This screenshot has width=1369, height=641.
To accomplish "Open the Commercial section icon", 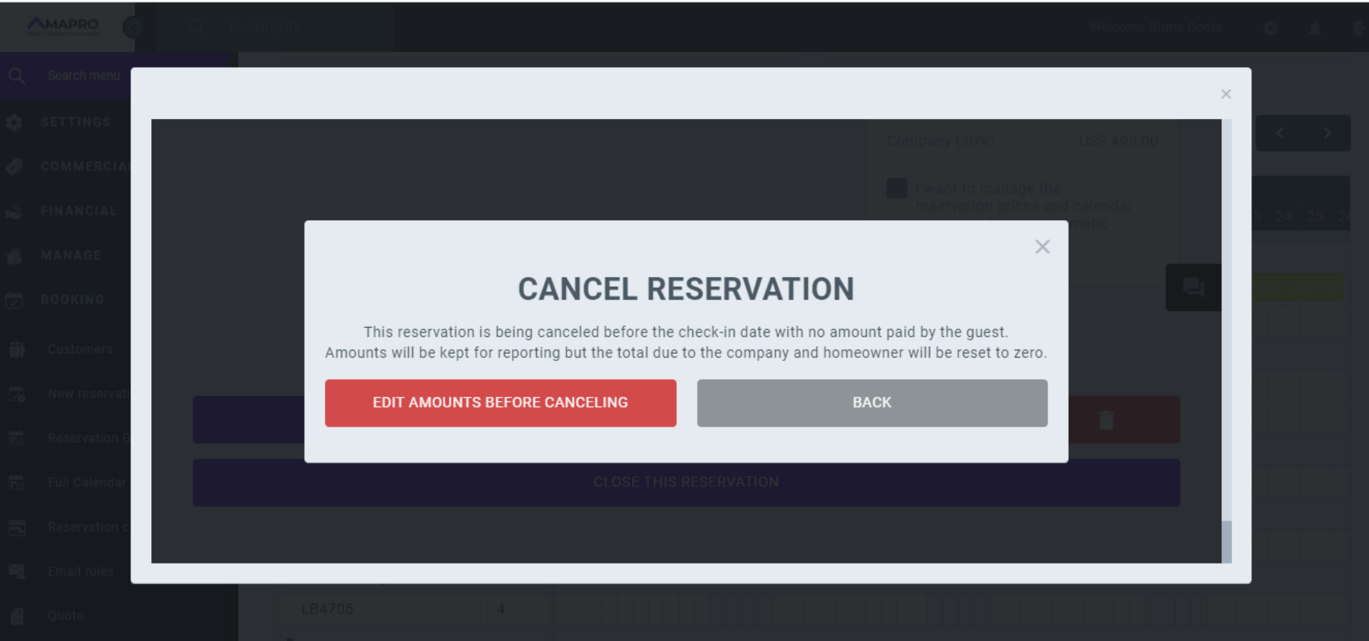I will pos(16,167).
